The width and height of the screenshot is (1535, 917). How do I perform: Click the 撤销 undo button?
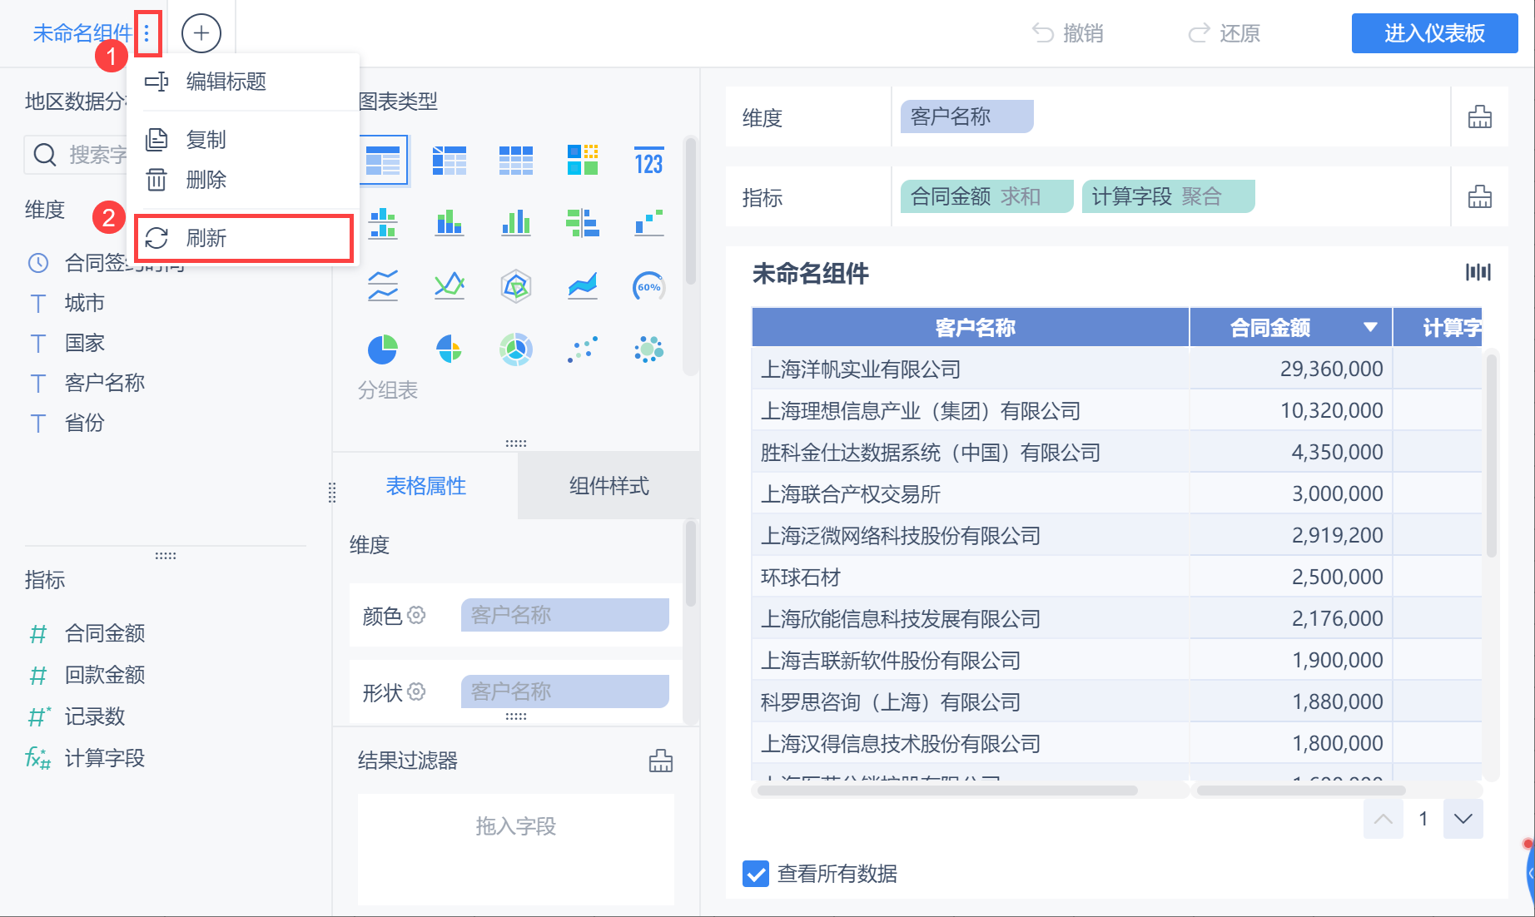coord(1068,33)
